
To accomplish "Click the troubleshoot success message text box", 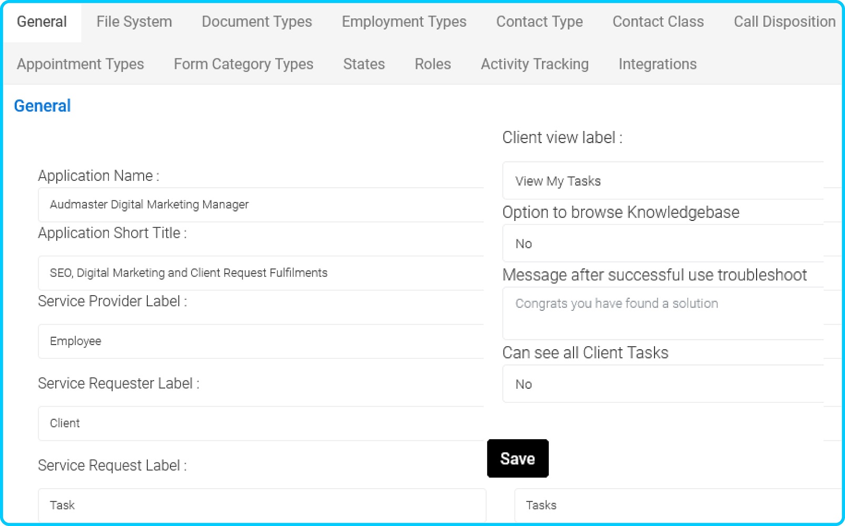I will tap(663, 312).
